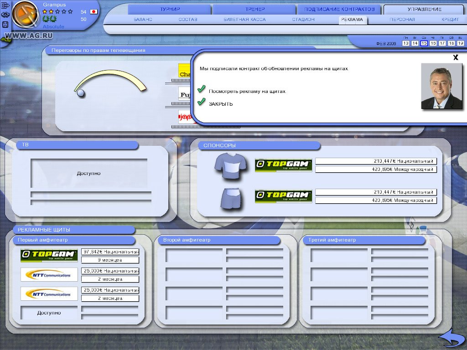Click the Topgam billboard logo in Первый амфитеатр
Viewport: 467px width, 350px height.
(x=49, y=255)
